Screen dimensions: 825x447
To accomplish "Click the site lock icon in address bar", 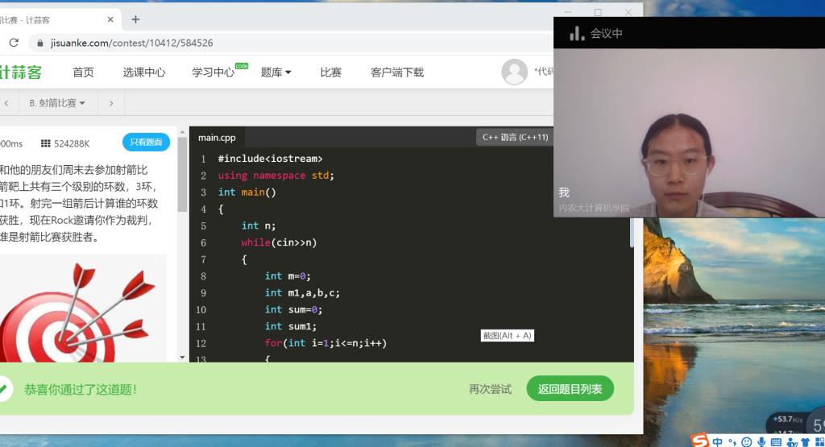I will 37,43.
